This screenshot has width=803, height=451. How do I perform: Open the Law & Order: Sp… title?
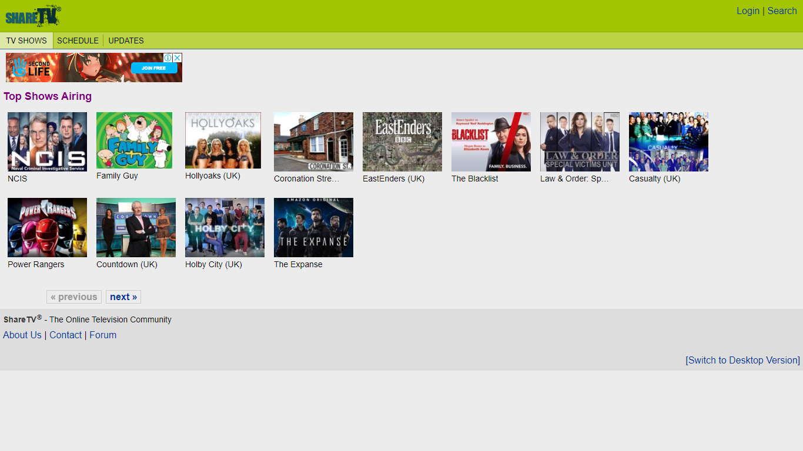pos(574,179)
